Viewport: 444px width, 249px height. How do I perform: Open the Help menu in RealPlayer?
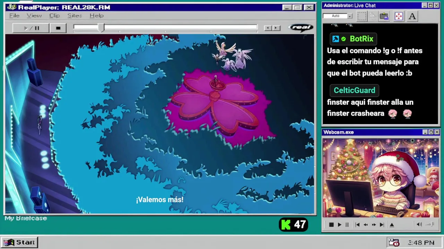pyautogui.click(x=96, y=16)
